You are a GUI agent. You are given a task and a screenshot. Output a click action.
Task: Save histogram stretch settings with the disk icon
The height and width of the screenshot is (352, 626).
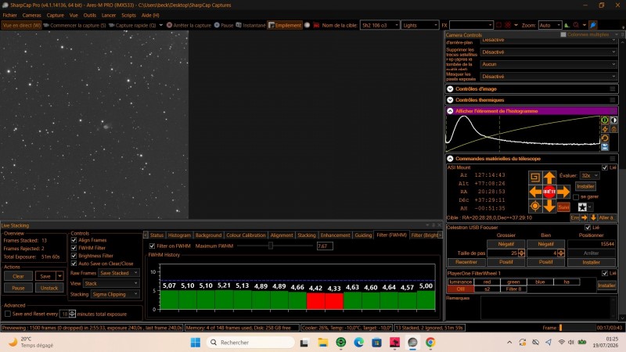tap(605, 146)
